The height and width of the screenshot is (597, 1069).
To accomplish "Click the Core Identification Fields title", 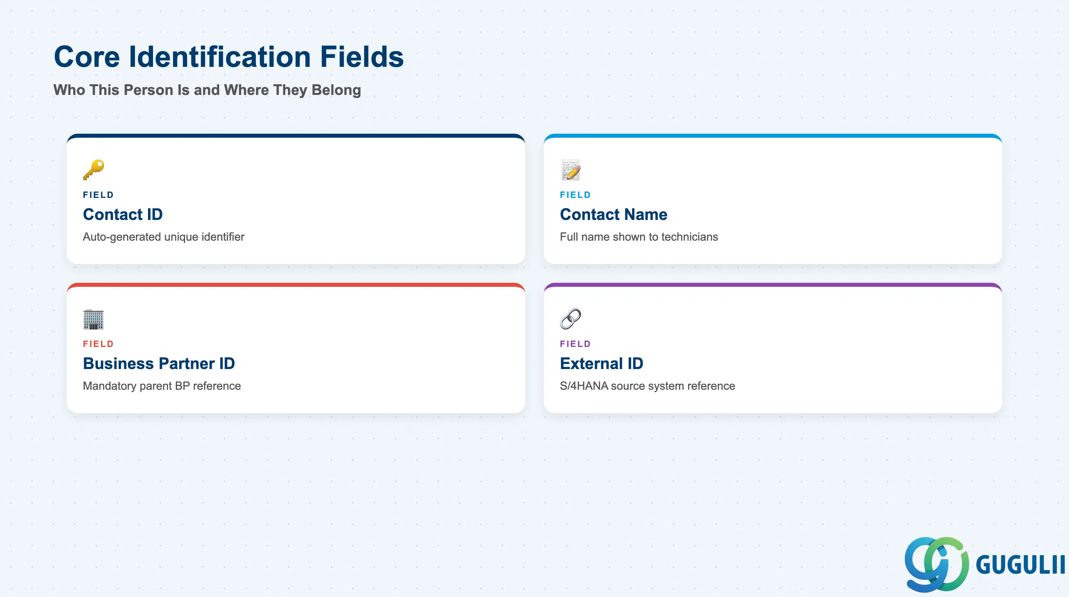I will coord(228,57).
